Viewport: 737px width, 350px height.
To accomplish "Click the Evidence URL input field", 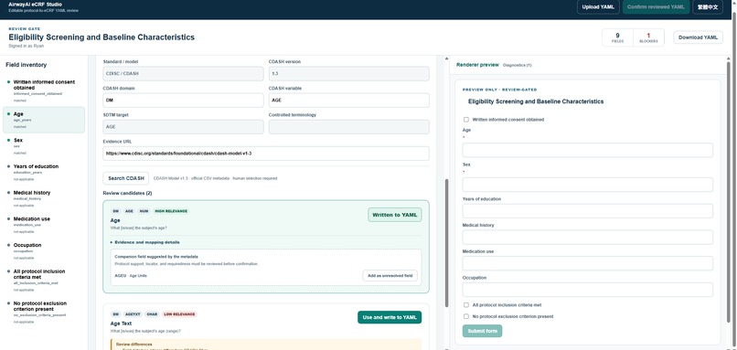I will coord(266,154).
